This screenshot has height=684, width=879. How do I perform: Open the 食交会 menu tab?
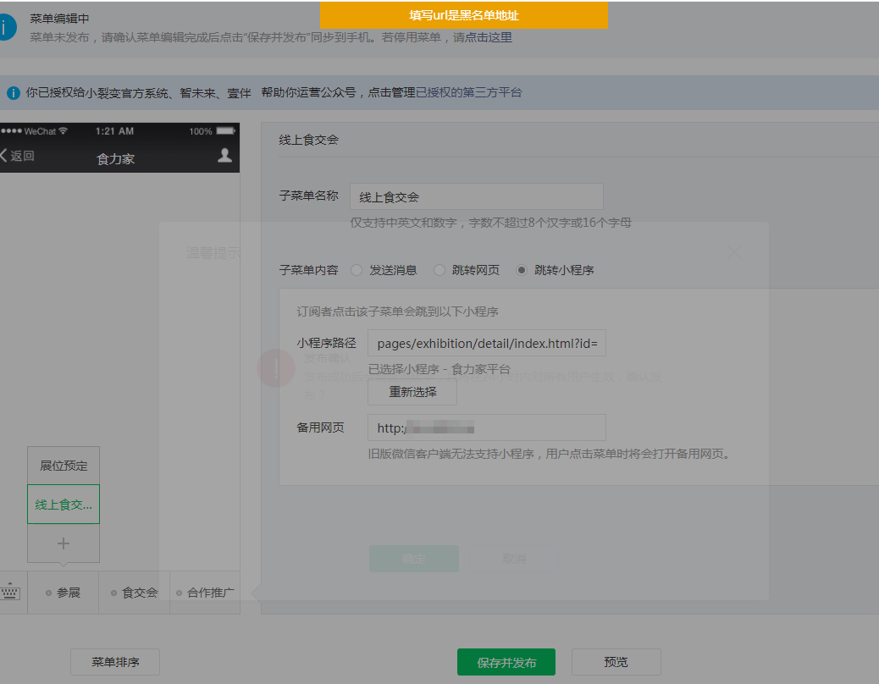[x=135, y=593]
